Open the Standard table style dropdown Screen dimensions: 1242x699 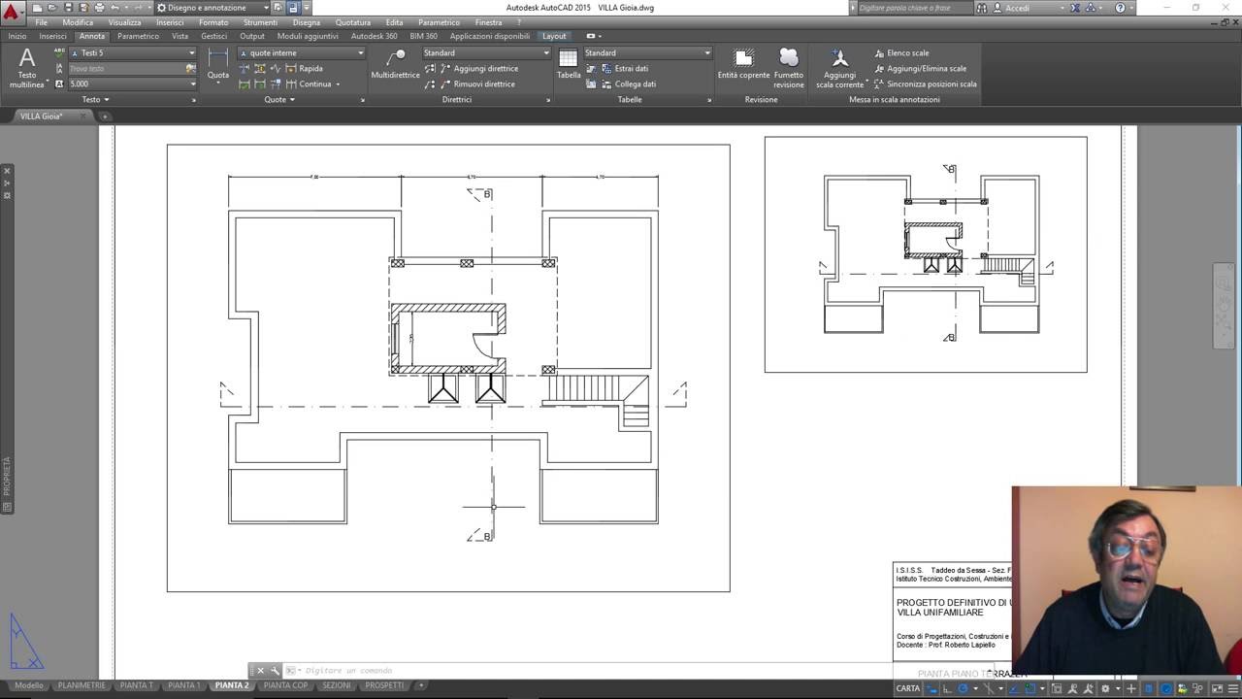pos(647,52)
